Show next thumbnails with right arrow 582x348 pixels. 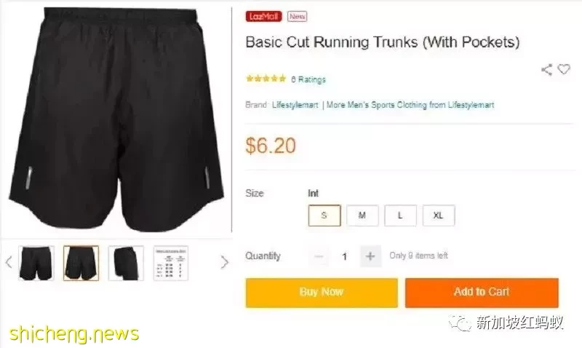click(224, 262)
